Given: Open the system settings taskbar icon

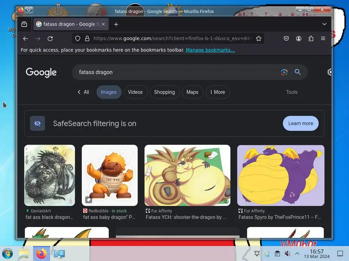Looking at the screenshot, I should [59, 254].
